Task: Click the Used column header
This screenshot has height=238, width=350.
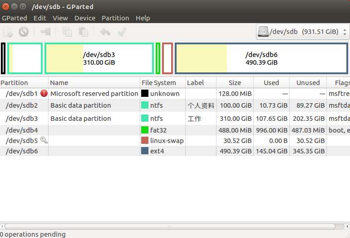Action: tap(271, 82)
